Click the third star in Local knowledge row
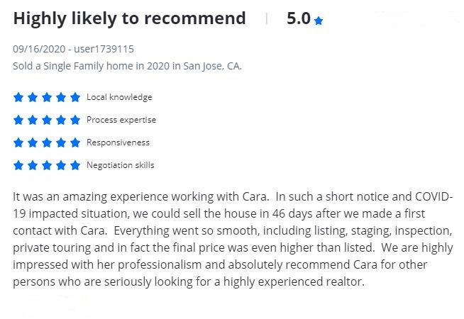 [x=47, y=97]
